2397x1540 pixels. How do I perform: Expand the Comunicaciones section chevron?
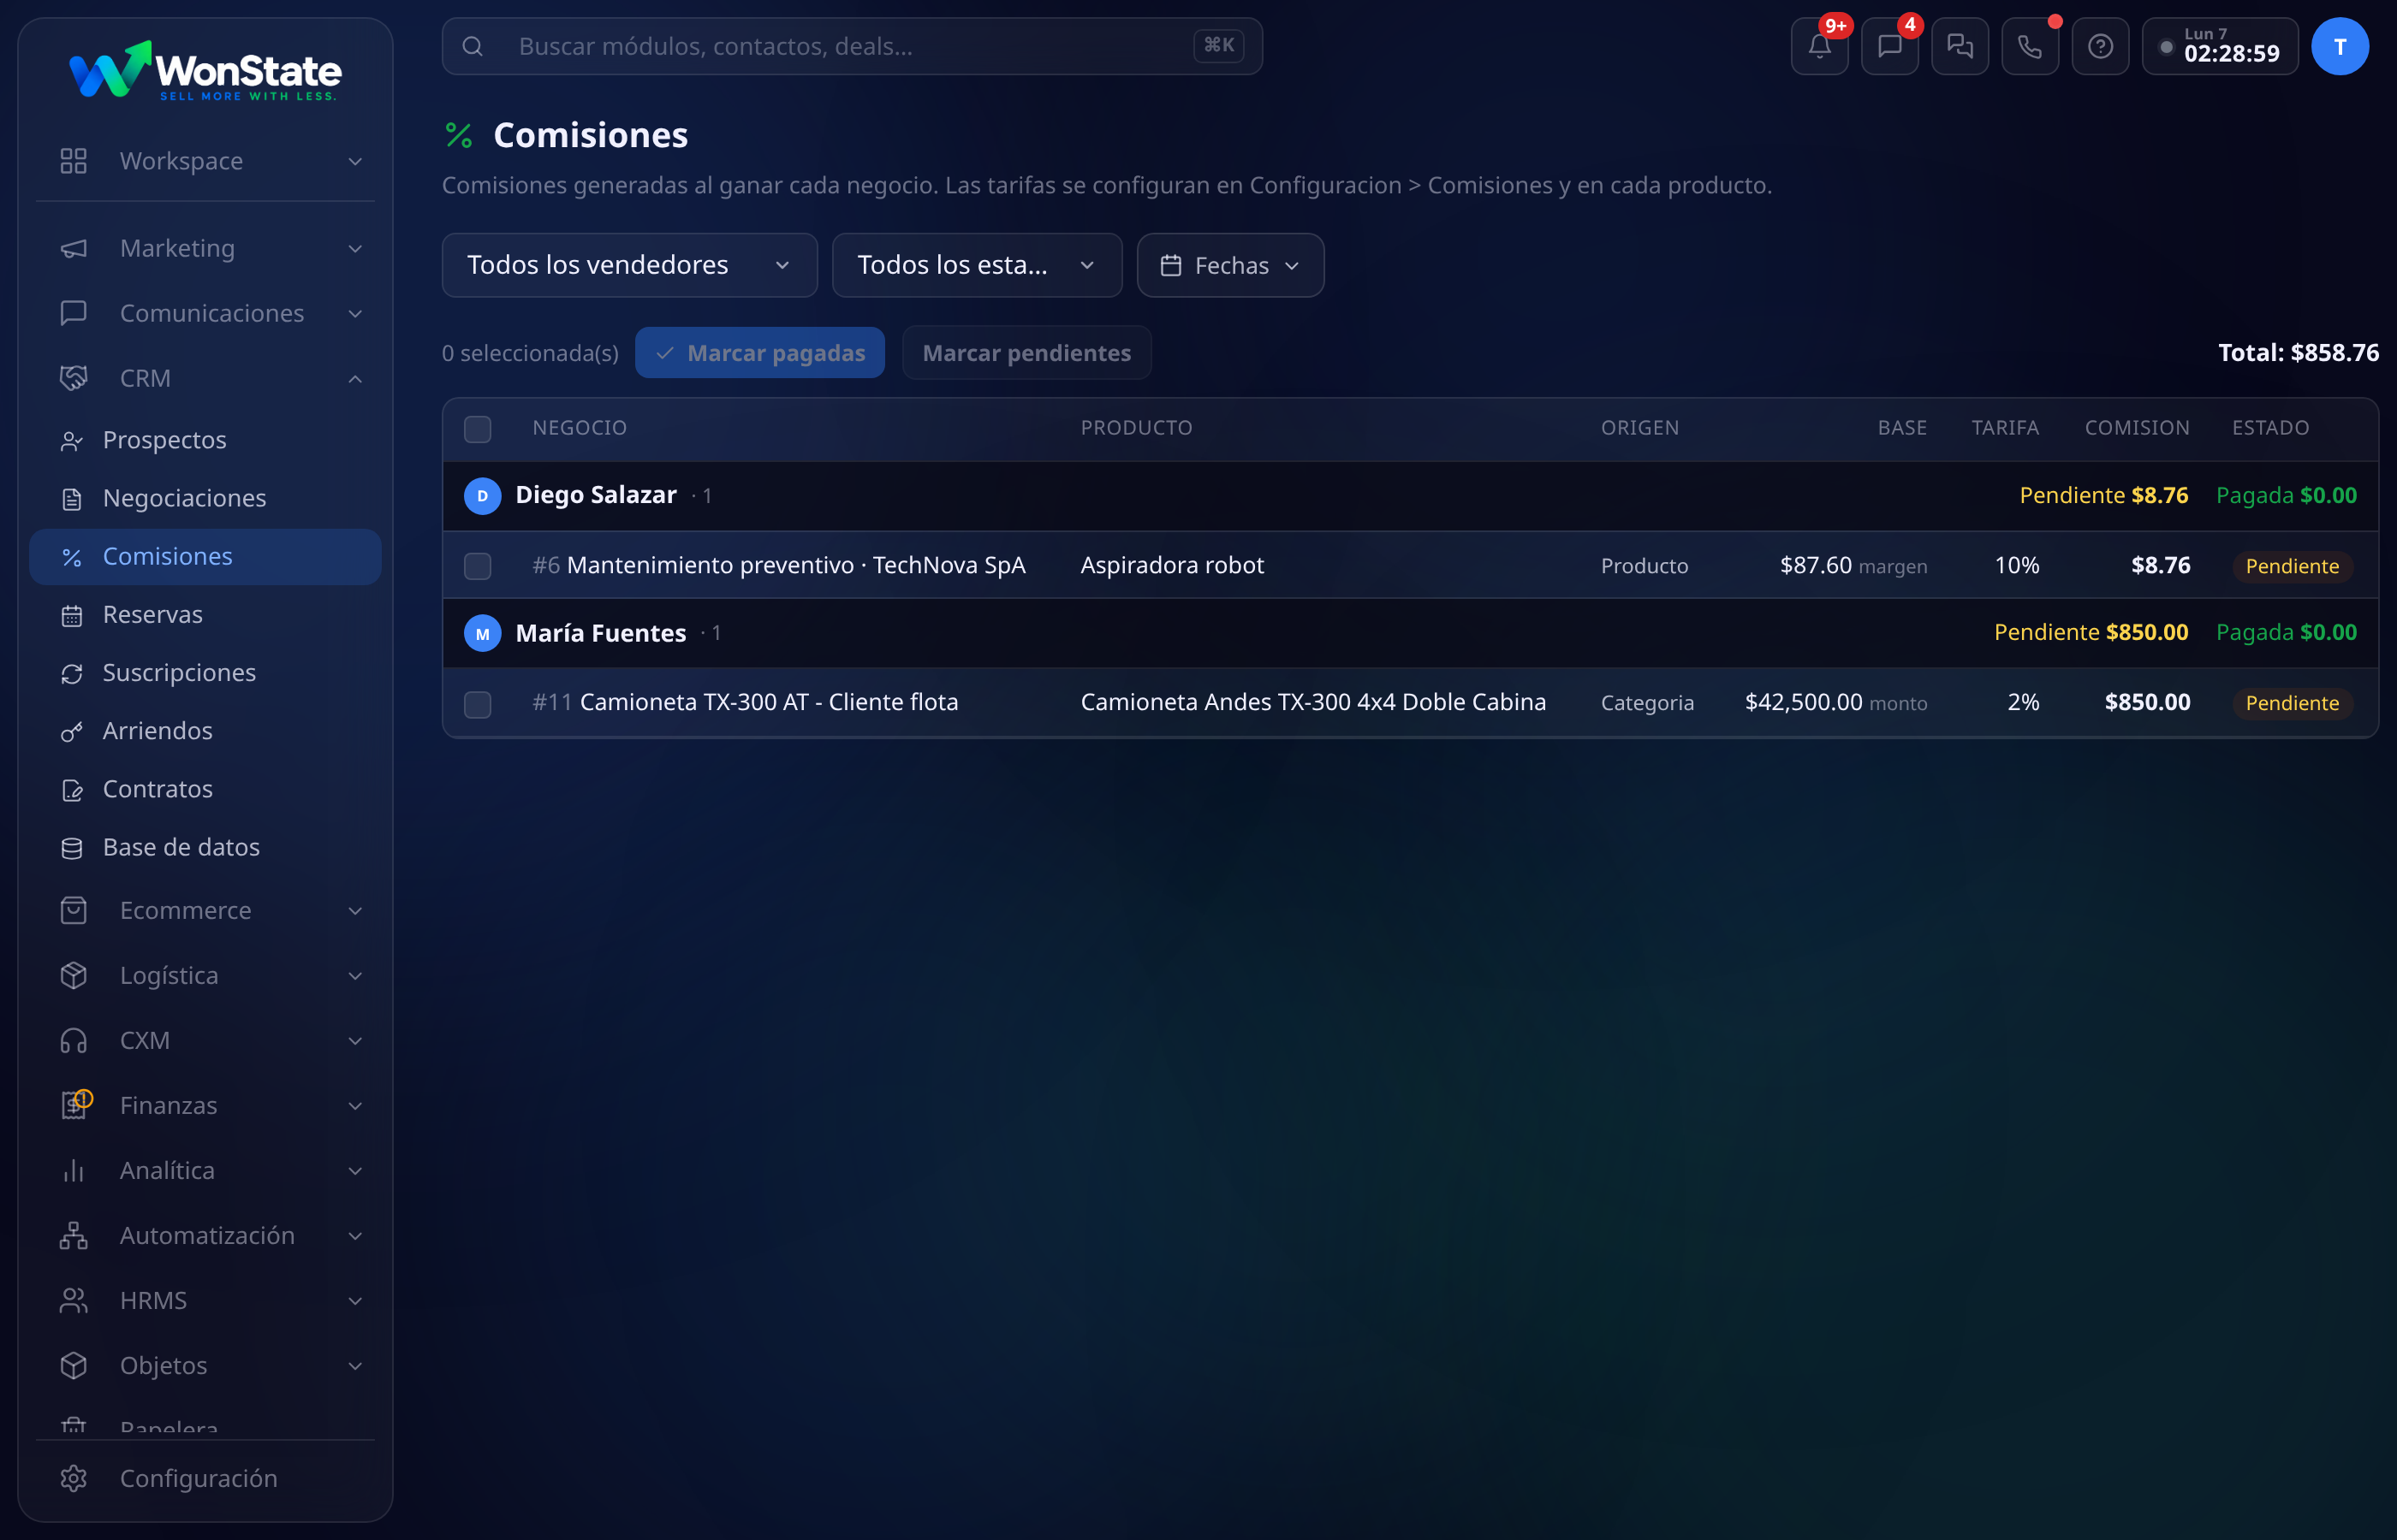point(355,313)
